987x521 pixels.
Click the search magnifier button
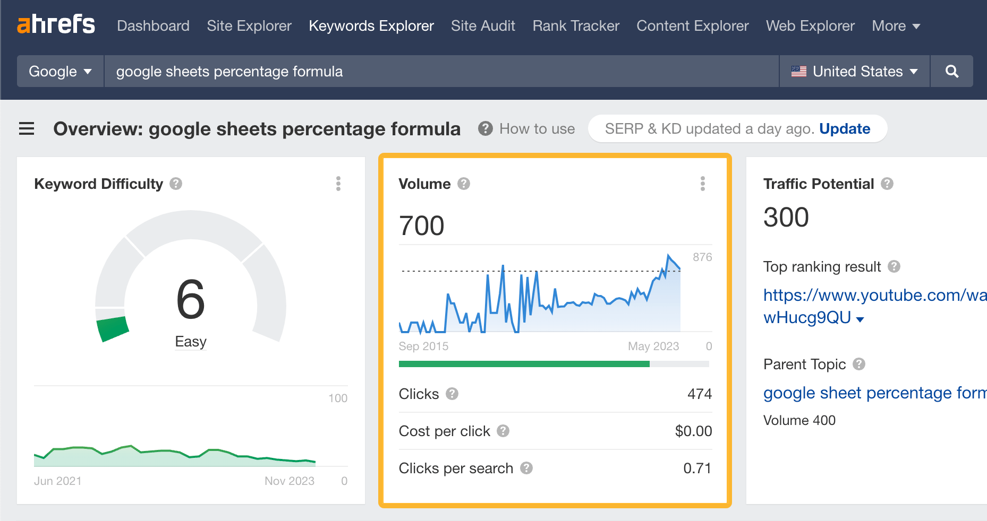[x=951, y=72]
